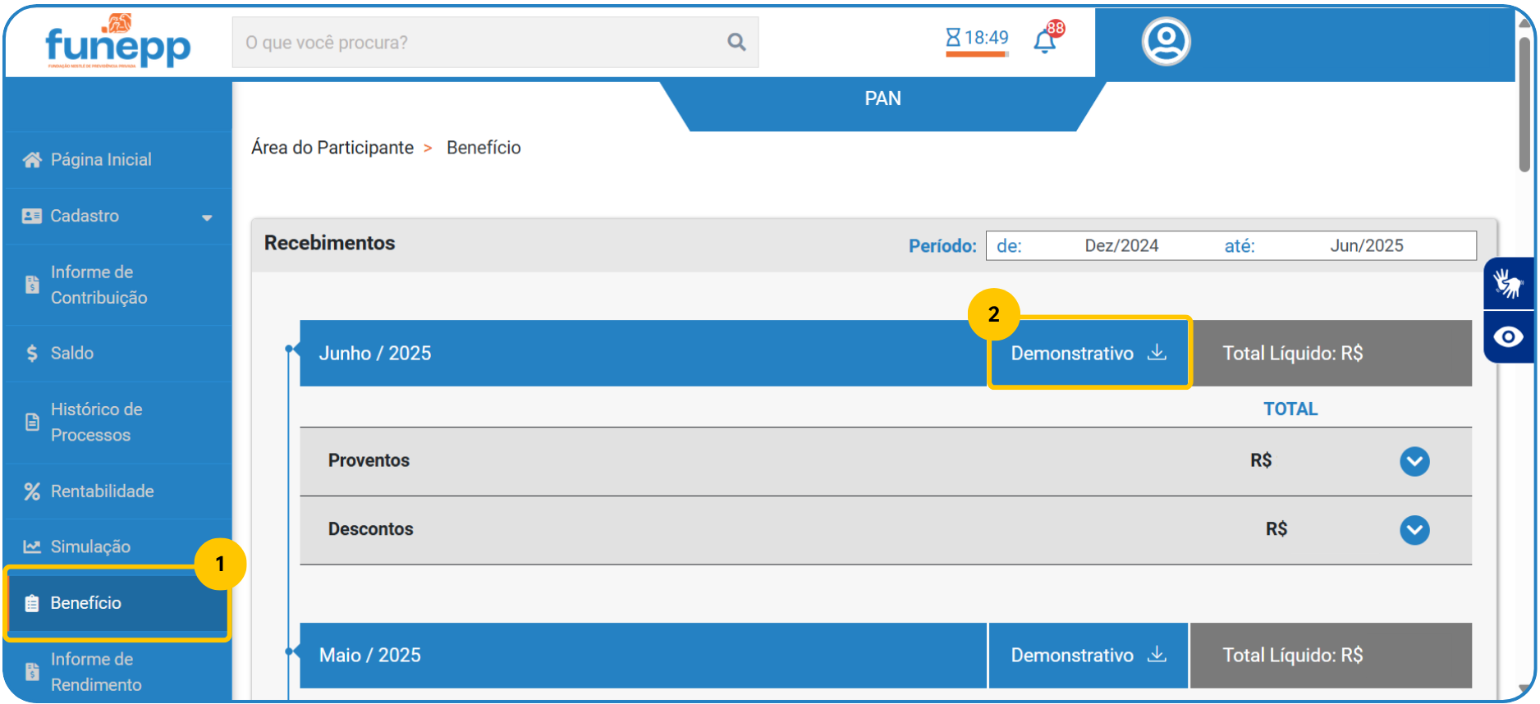The height and width of the screenshot is (704, 1540).
Task: Open Página Inicial in the sidebar
Action: click(x=100, y=160)
